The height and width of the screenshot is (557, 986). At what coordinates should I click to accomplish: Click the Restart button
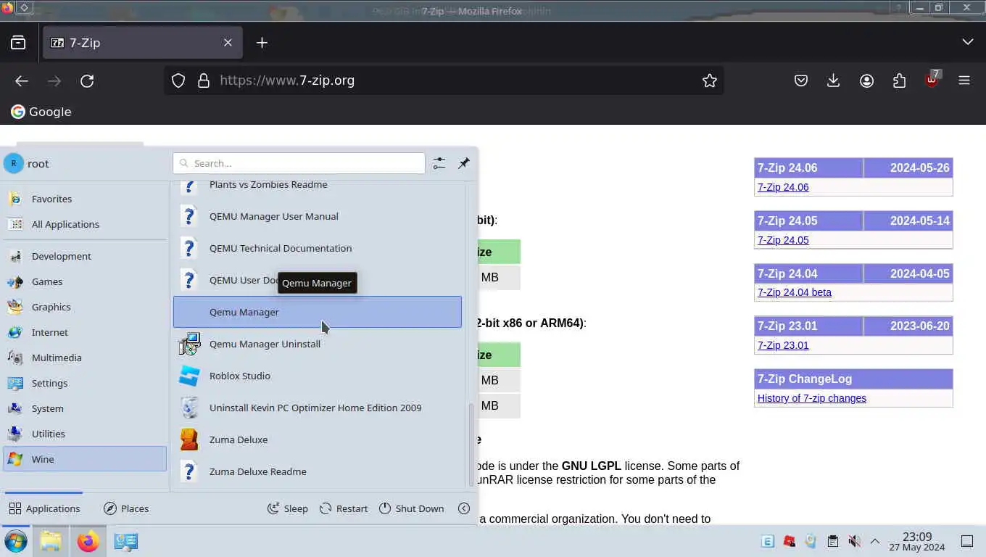point(344,508)
